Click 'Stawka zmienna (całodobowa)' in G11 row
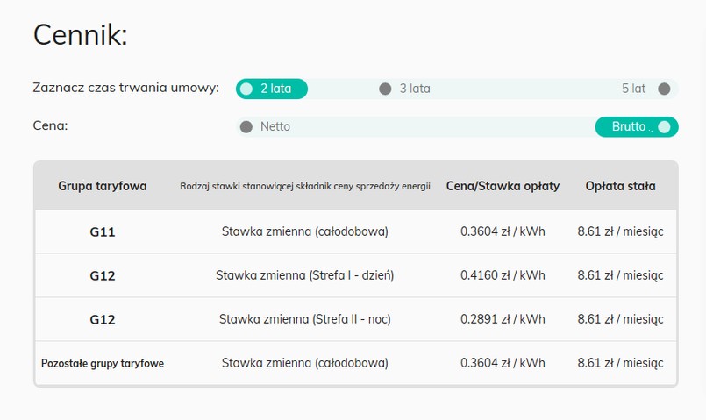This screenshot has width=706, height=420. click(305, 231)
